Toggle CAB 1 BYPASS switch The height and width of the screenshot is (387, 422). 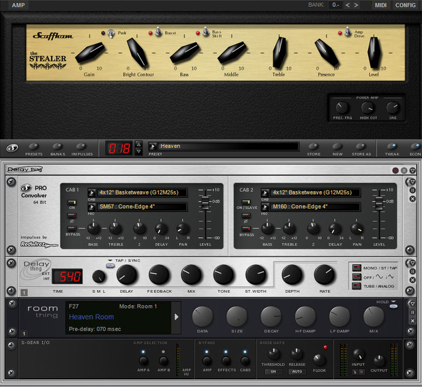[72, 229]
